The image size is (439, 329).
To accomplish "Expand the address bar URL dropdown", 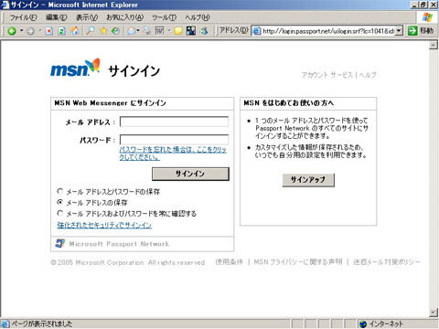I will (399, 31).
